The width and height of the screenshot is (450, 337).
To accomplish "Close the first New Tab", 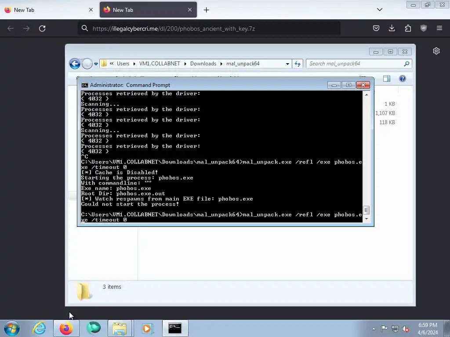I will (91, 10).
